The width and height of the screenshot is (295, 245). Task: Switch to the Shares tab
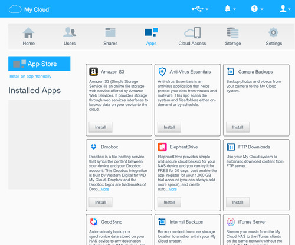[110, 37]
